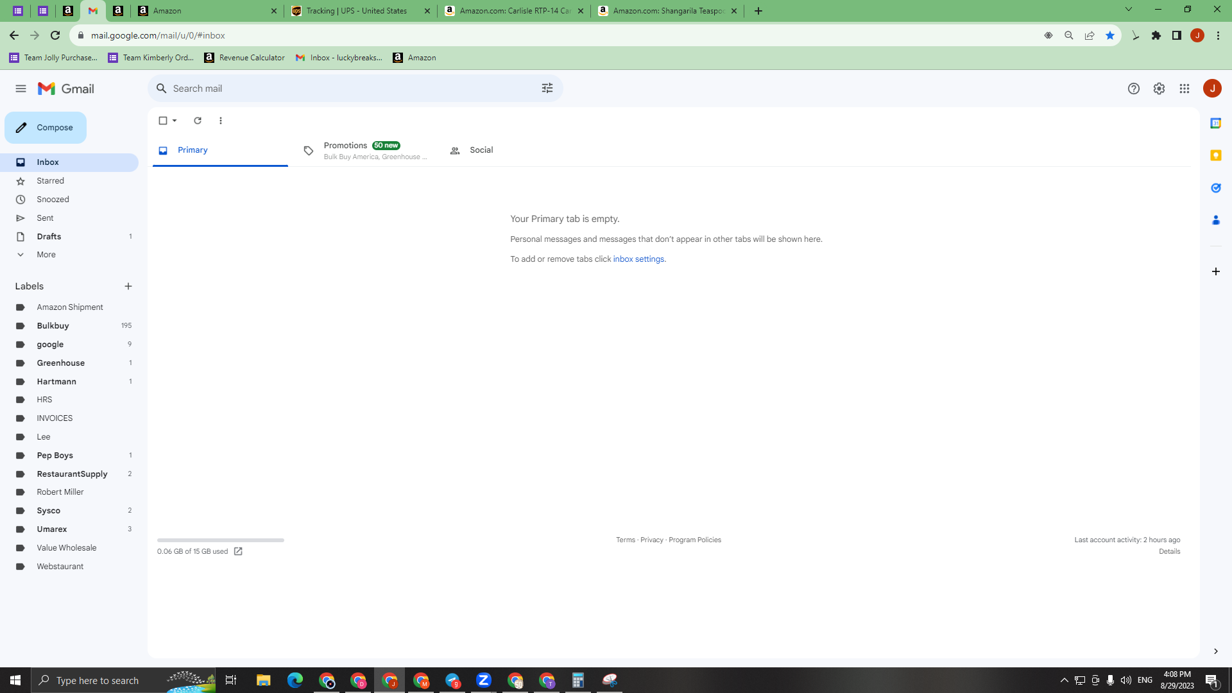Viewport: 1232px width, 693px height.
Task: Click the inbox settings link
Action: point(638,259)
